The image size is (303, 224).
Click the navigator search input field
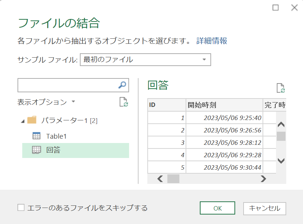coord(67,85)
